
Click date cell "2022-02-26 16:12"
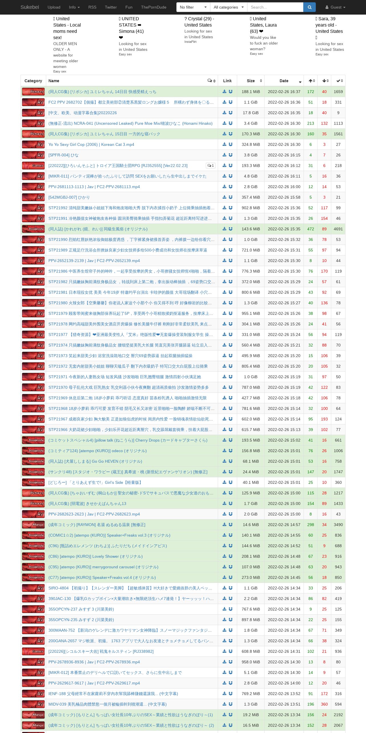click(284, 166)
